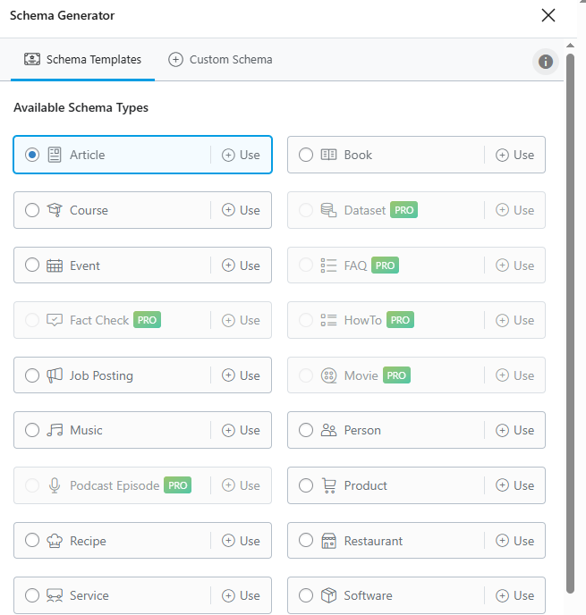Screen dimensions: 586x615
Task: Select the Service radio button
Action: [x=32, y=595]
